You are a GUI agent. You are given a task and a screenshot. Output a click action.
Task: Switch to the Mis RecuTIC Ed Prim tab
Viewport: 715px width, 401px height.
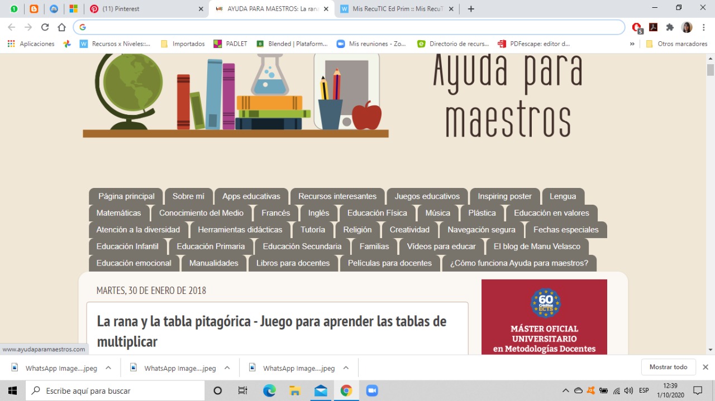coord(398,9)
